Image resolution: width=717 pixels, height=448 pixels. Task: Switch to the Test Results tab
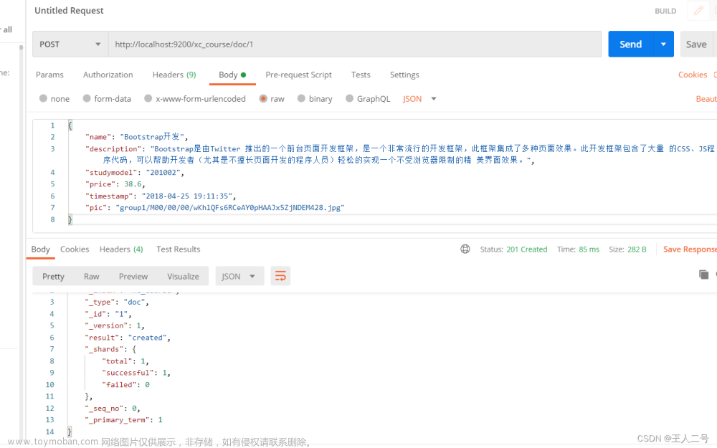pos(179,249)
